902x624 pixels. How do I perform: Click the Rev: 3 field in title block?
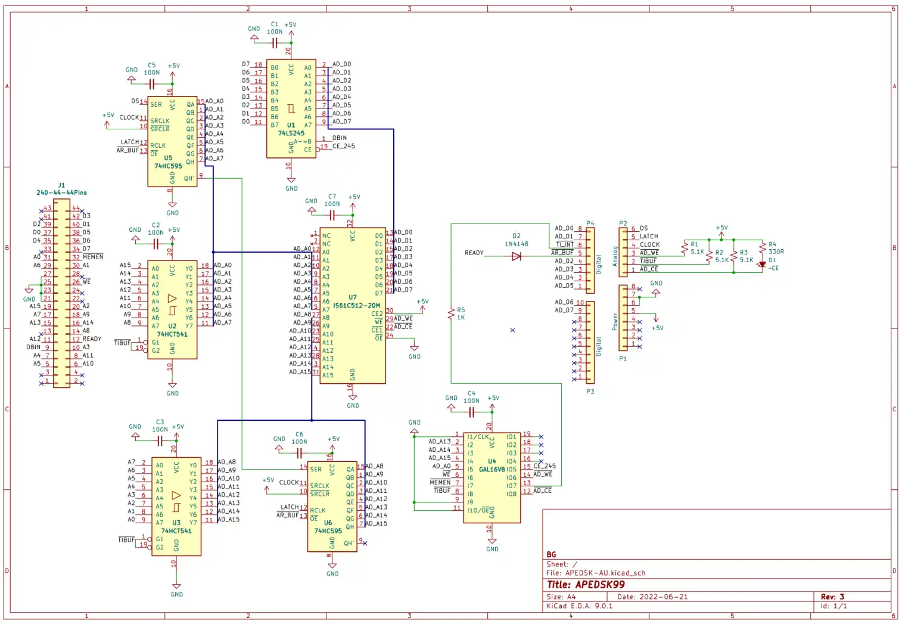pyautogui.click(x=832, y=597)
